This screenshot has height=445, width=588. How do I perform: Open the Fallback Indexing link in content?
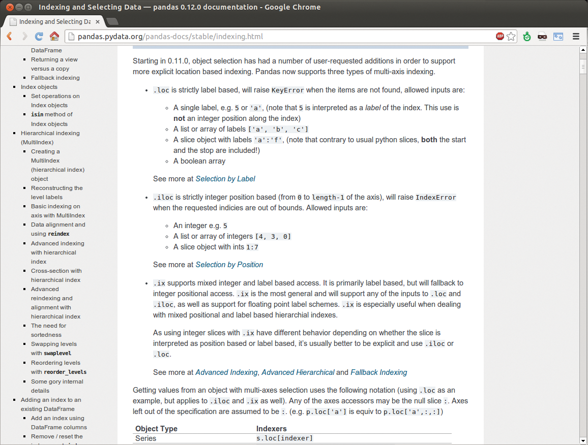tap(379, 372)
